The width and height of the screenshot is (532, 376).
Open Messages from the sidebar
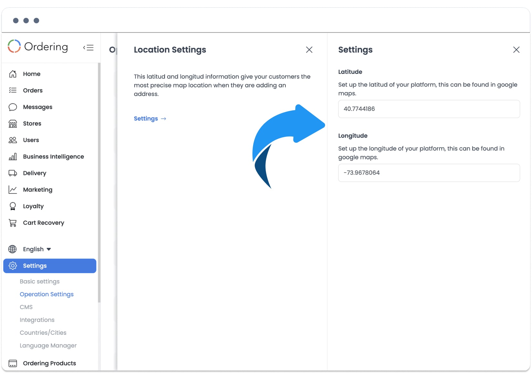37,107
